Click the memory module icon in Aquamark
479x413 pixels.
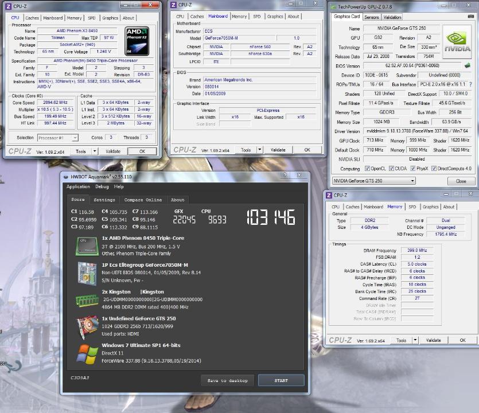coord(87,300)
